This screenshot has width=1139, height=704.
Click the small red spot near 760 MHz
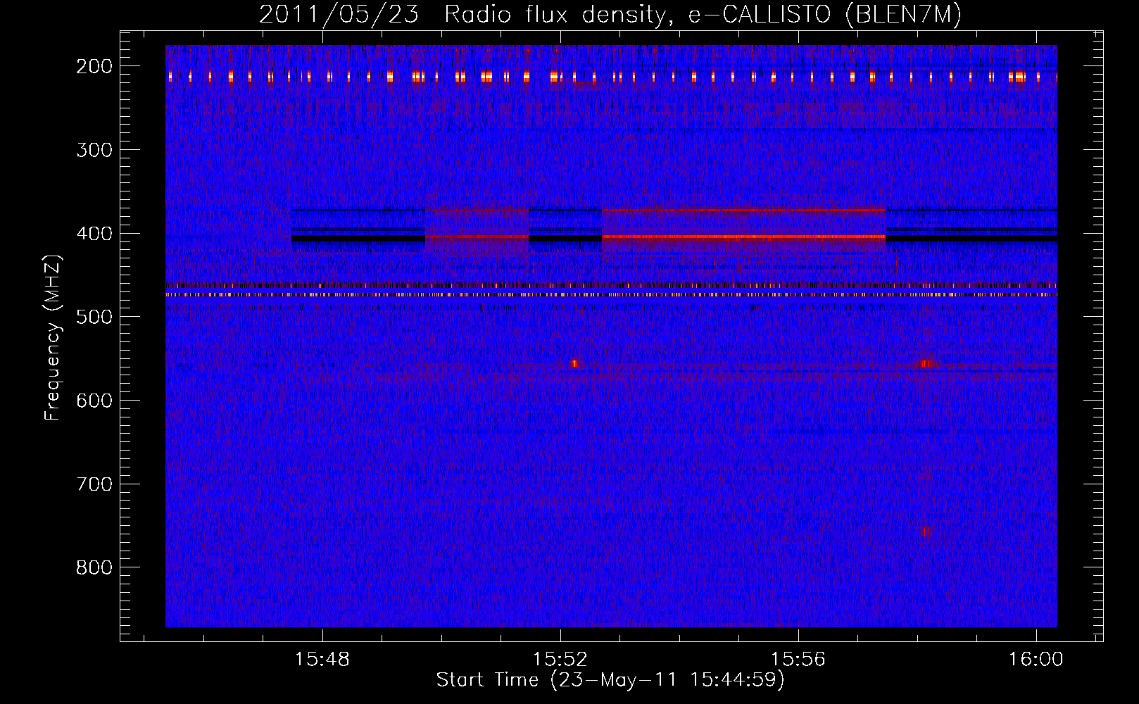tap(926, 531)
